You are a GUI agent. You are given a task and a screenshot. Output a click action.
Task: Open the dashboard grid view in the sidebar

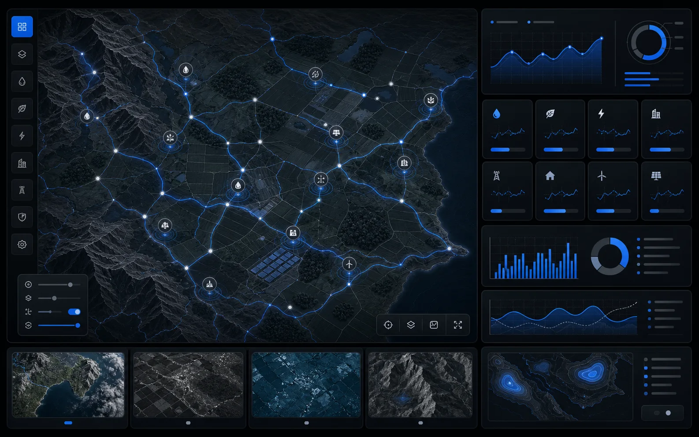(22, 27)
